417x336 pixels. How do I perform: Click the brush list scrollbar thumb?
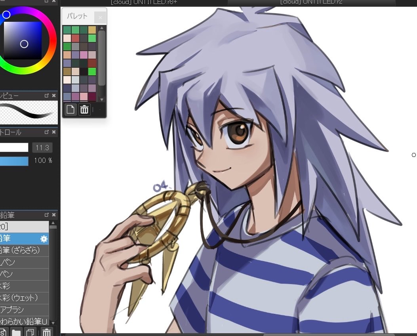53,227
